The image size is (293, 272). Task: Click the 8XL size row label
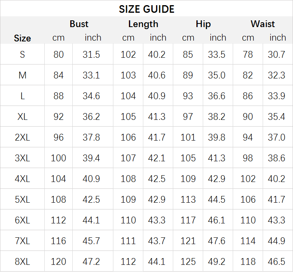22,262
